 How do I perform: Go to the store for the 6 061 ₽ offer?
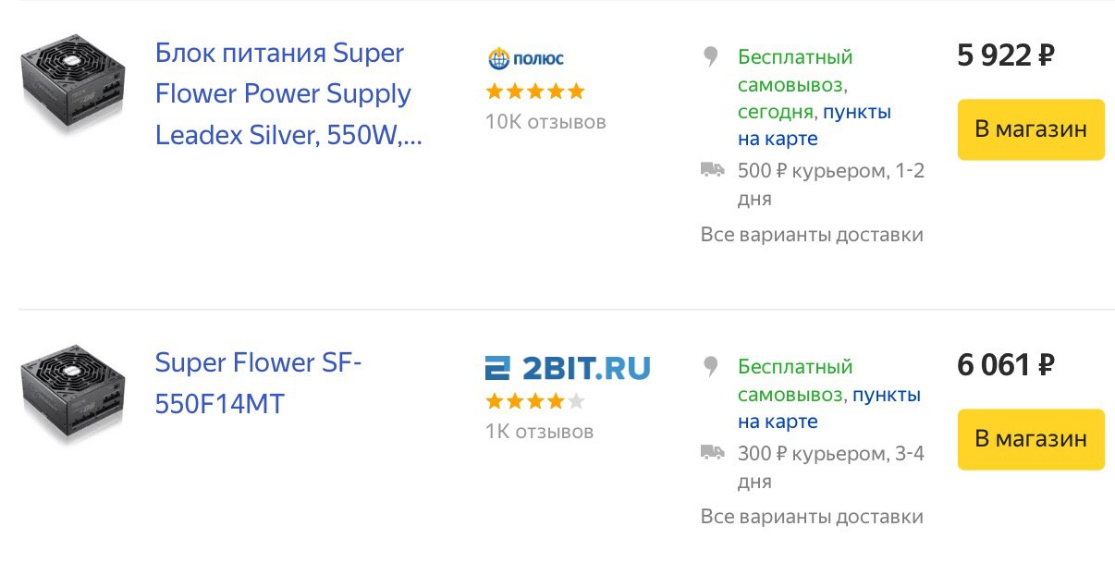click(1031, 439)
